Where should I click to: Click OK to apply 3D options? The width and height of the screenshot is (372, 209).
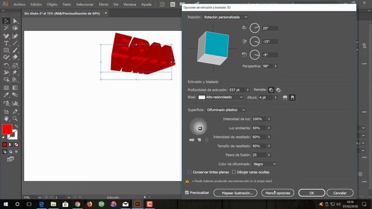[x=312, y=193]
